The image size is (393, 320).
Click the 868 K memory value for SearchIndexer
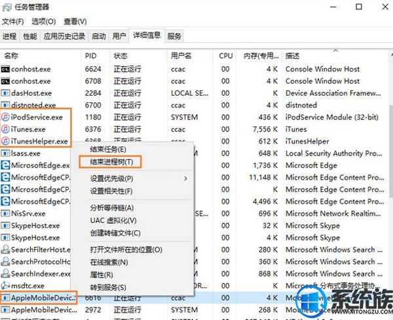pyautogui.click(x=269, y=274)
